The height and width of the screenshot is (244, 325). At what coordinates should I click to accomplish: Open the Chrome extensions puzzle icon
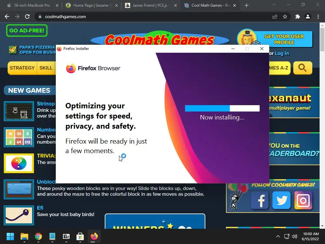[298, 17]
